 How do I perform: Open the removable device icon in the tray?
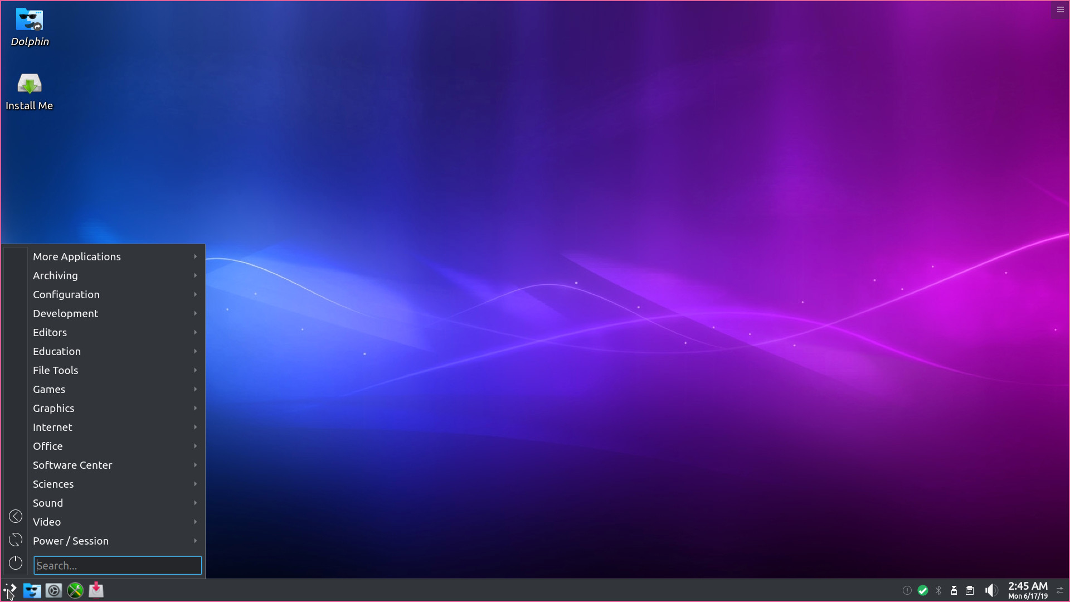point(954,590)
